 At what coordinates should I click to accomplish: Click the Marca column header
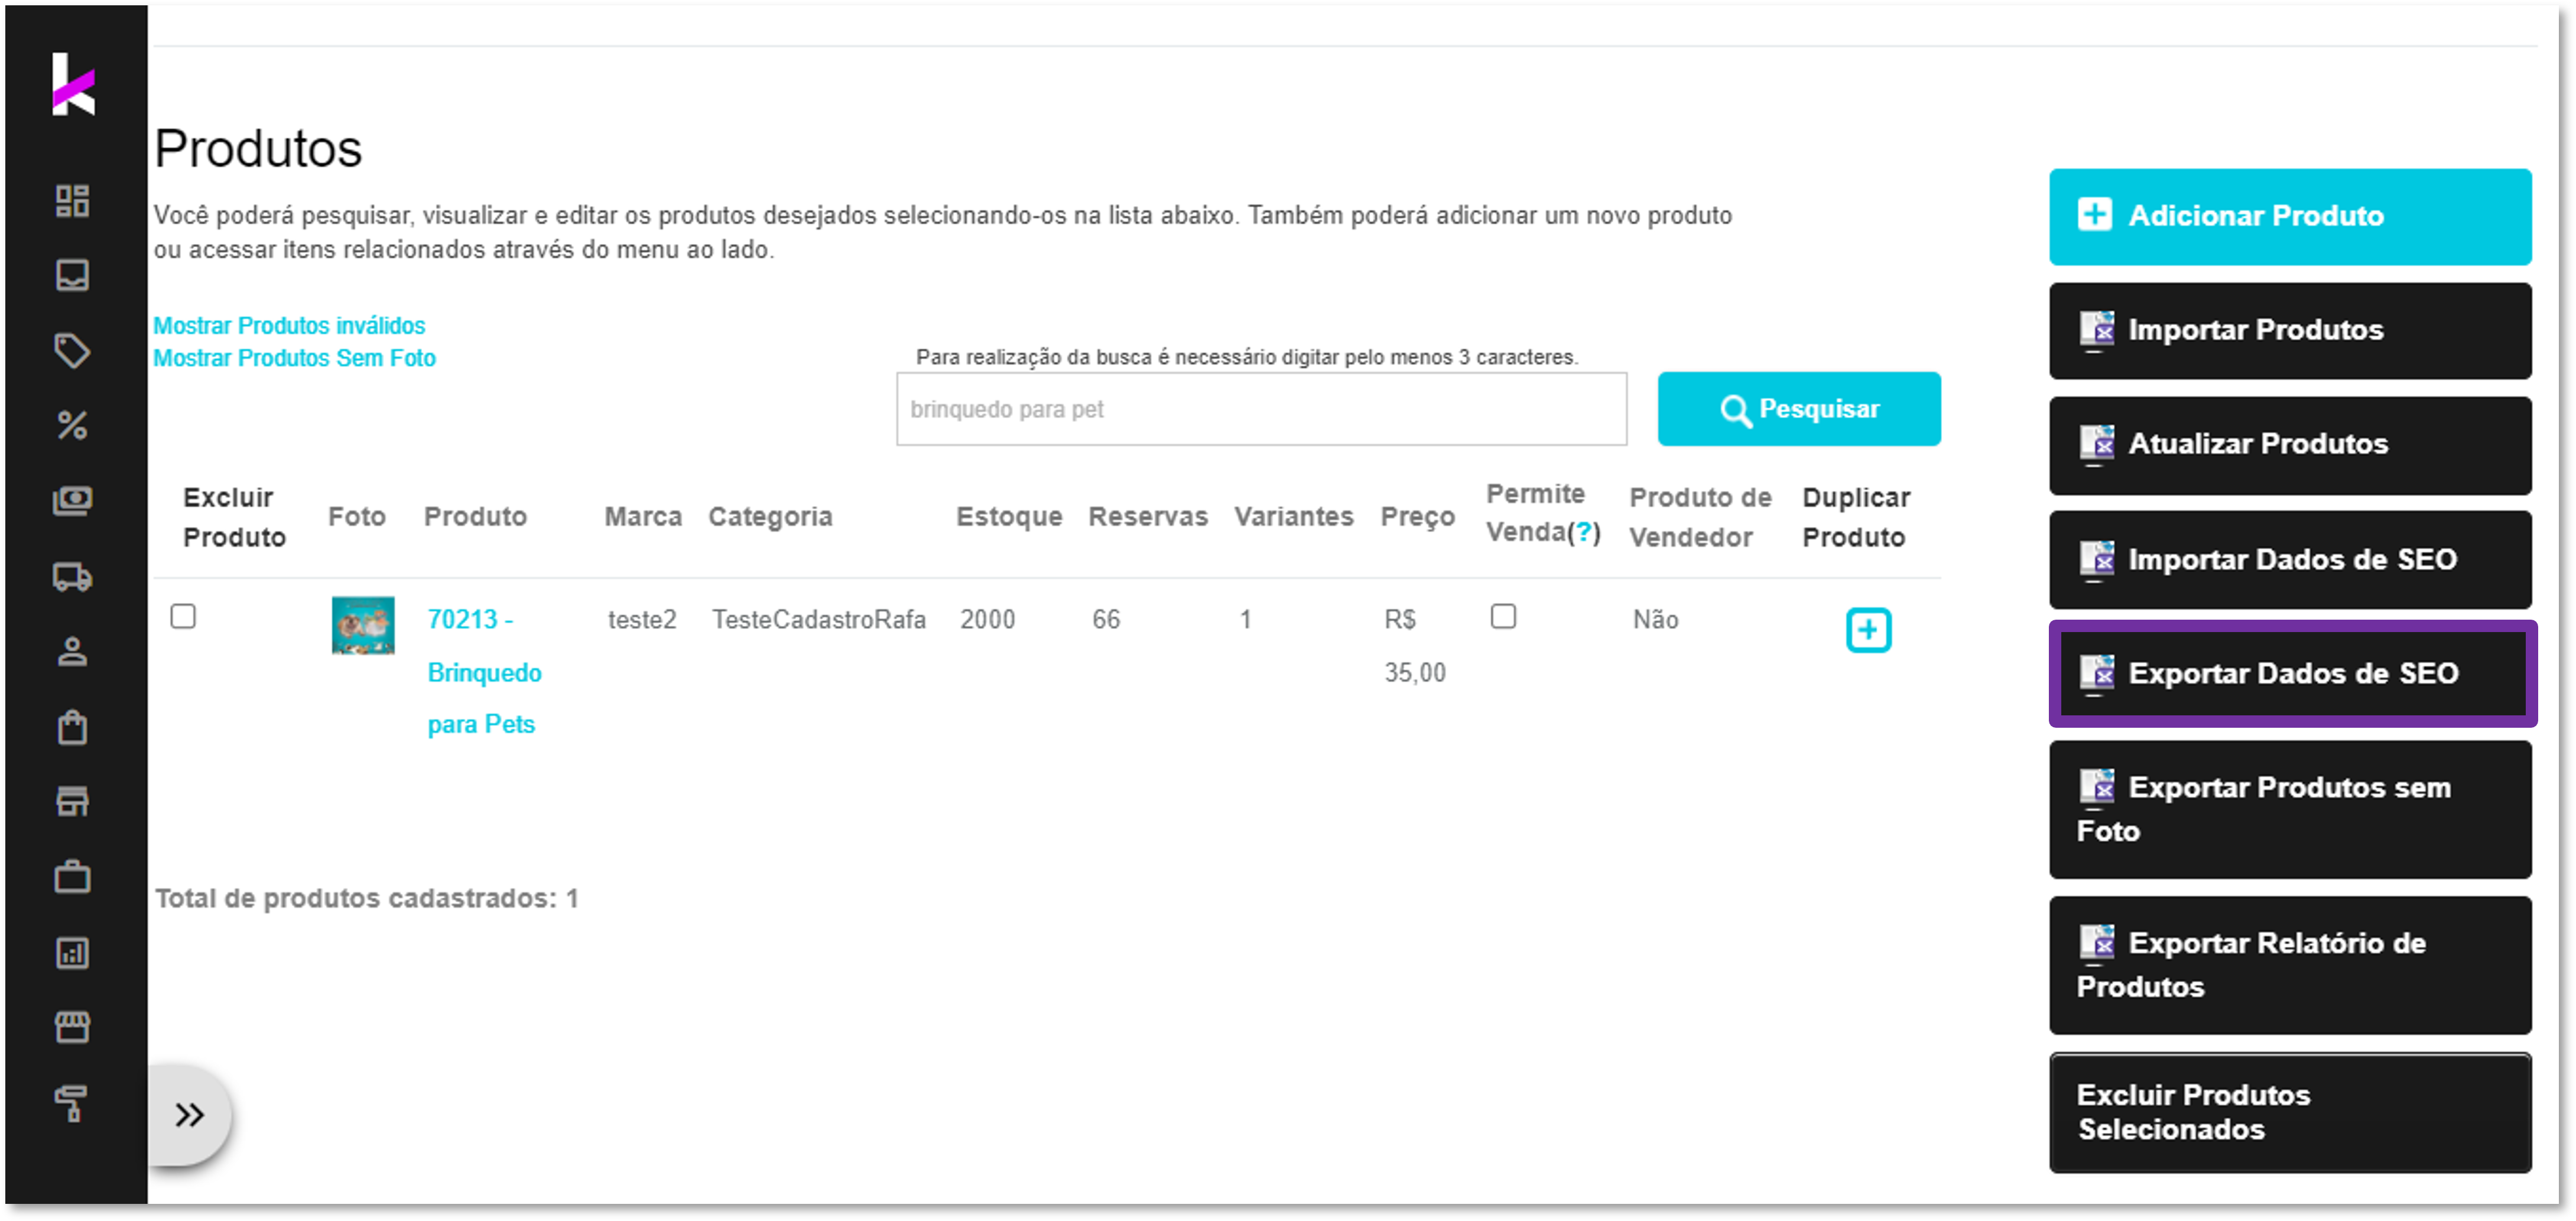643,516
